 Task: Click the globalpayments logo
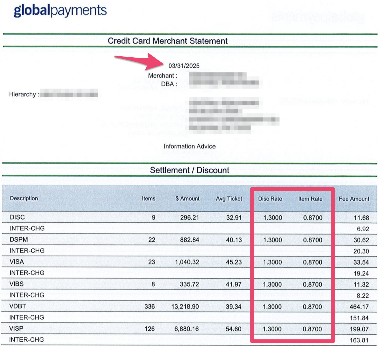point(60,10)
